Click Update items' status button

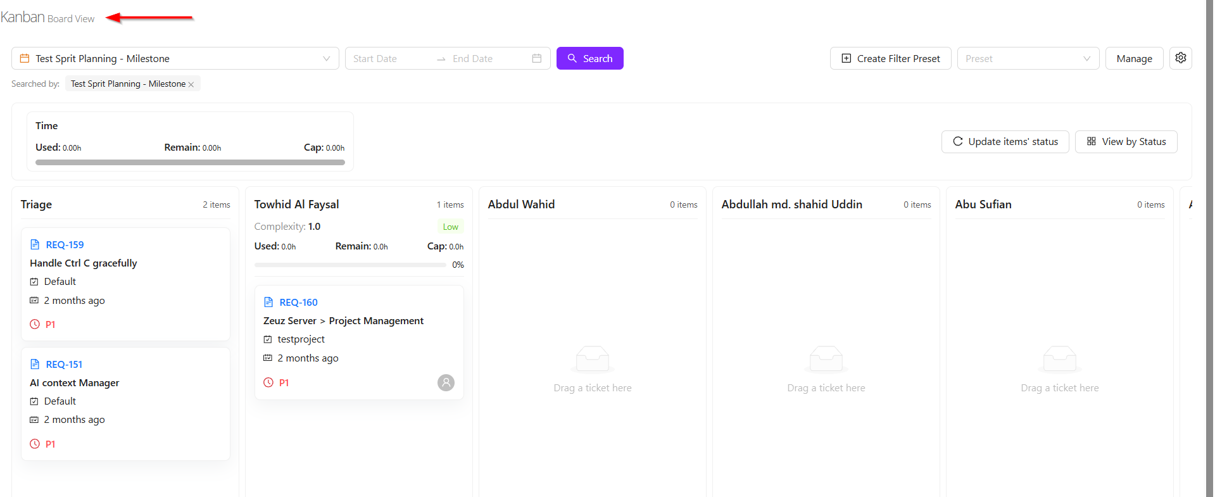(1005, 142)
